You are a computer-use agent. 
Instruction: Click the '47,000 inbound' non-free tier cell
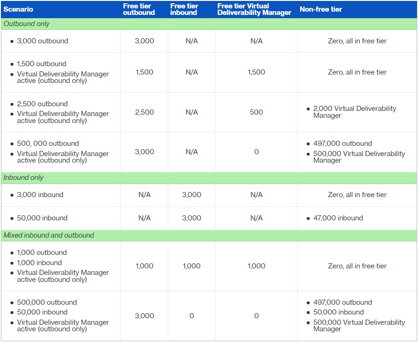coord(338,218)
